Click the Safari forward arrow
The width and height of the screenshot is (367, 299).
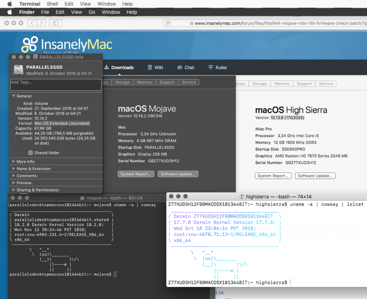tap(41, 23)
